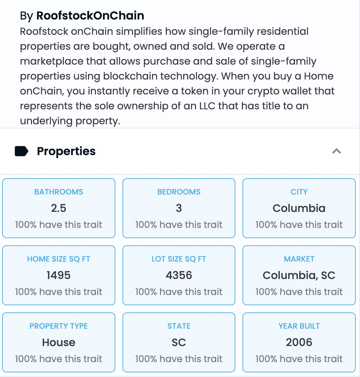Click the Home Size Sq Ft 1495 card
Viewport: 360px width, 377px height.
tap(59, 275)
